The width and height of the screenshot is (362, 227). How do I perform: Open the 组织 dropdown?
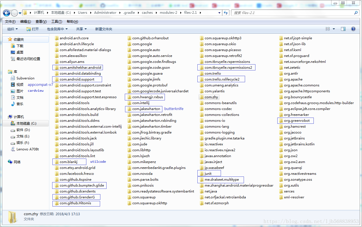12,29
